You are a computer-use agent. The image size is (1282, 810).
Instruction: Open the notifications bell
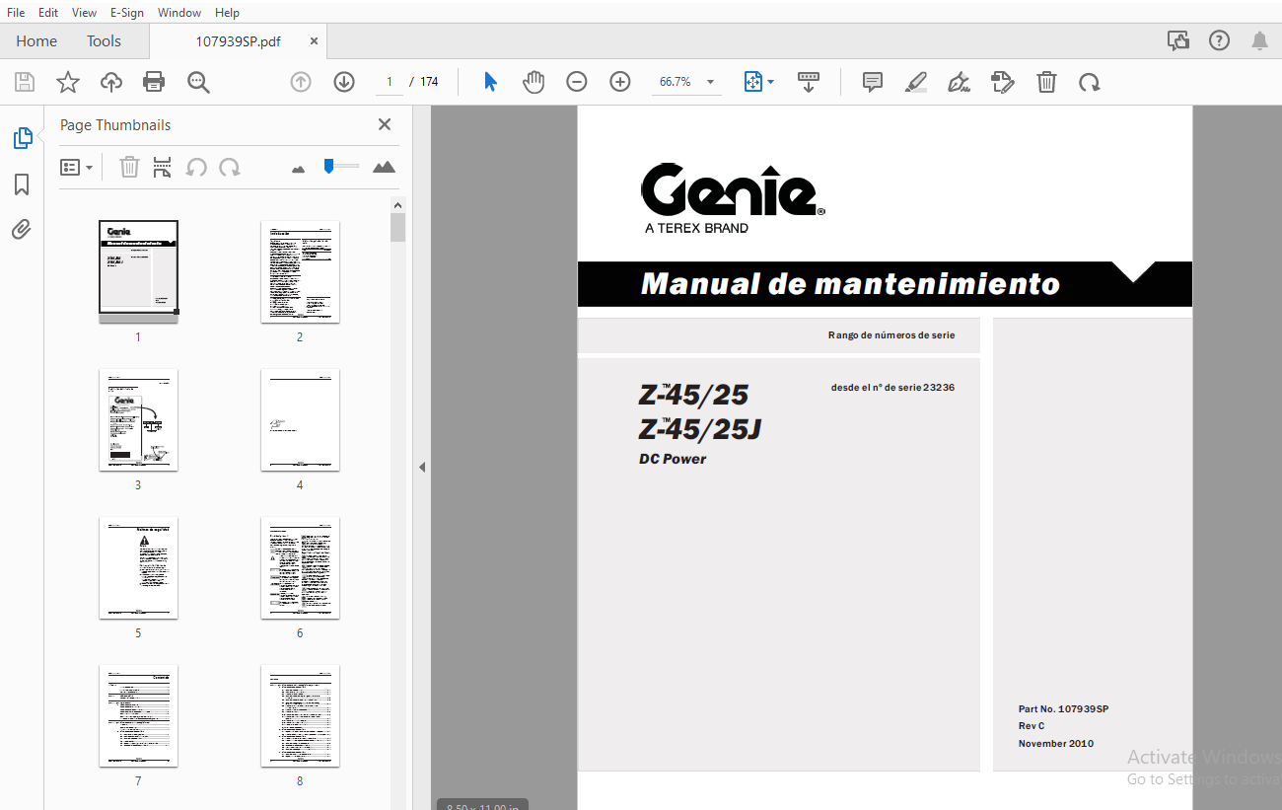(x=1260, y=40)
